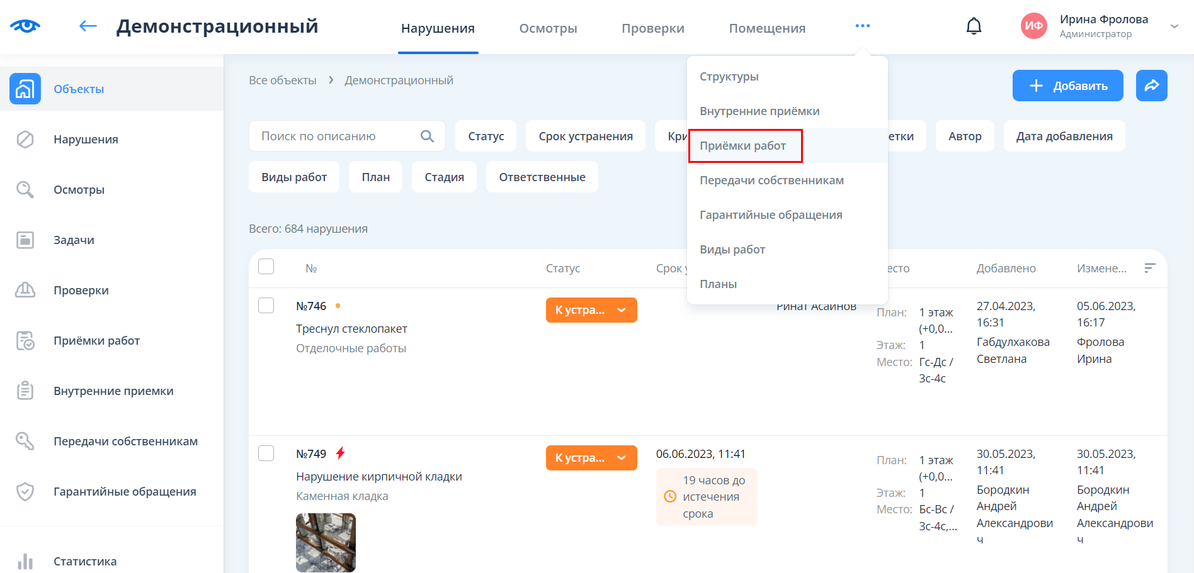Click the share arrow button

[x=1151, y=86]
